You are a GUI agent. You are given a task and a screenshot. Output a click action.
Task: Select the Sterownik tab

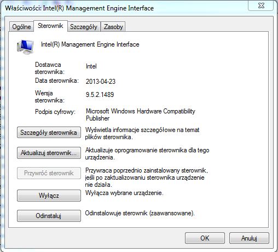(x=50, y=26)
